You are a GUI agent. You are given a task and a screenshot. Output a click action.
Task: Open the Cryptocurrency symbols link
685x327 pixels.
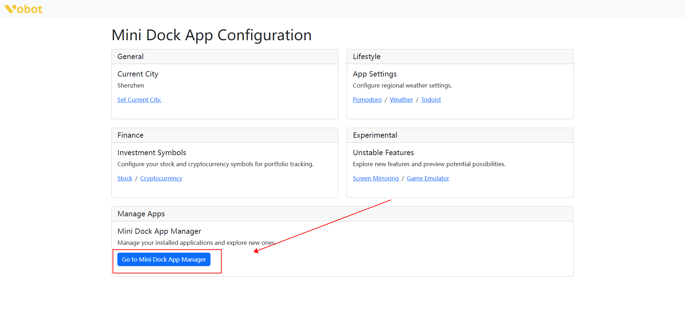pyautogui.click(x=161, y=178)
